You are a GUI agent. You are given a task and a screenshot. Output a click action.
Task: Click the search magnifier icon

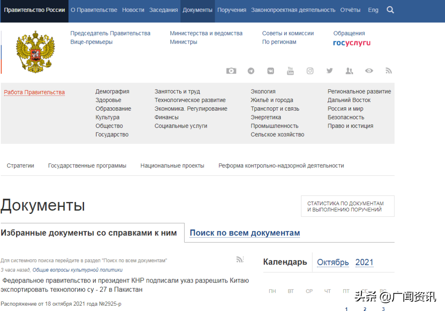click(x=390, y=10)
